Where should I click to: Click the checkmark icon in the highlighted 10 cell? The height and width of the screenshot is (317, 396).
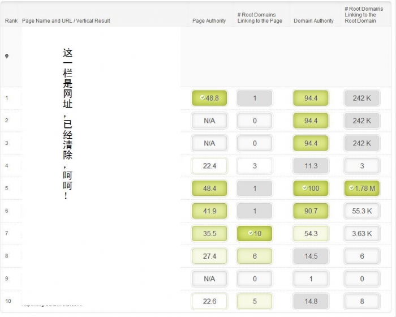[249, 234]
